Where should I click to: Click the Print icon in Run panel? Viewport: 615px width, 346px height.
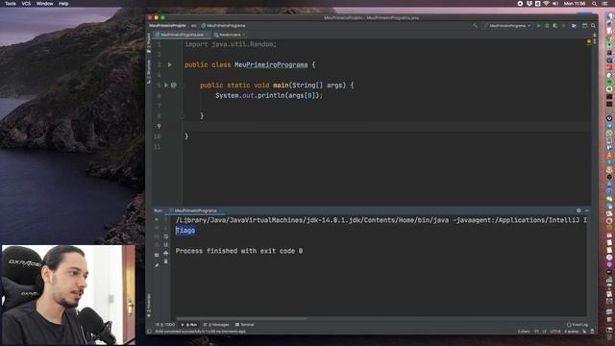(166, 253)
